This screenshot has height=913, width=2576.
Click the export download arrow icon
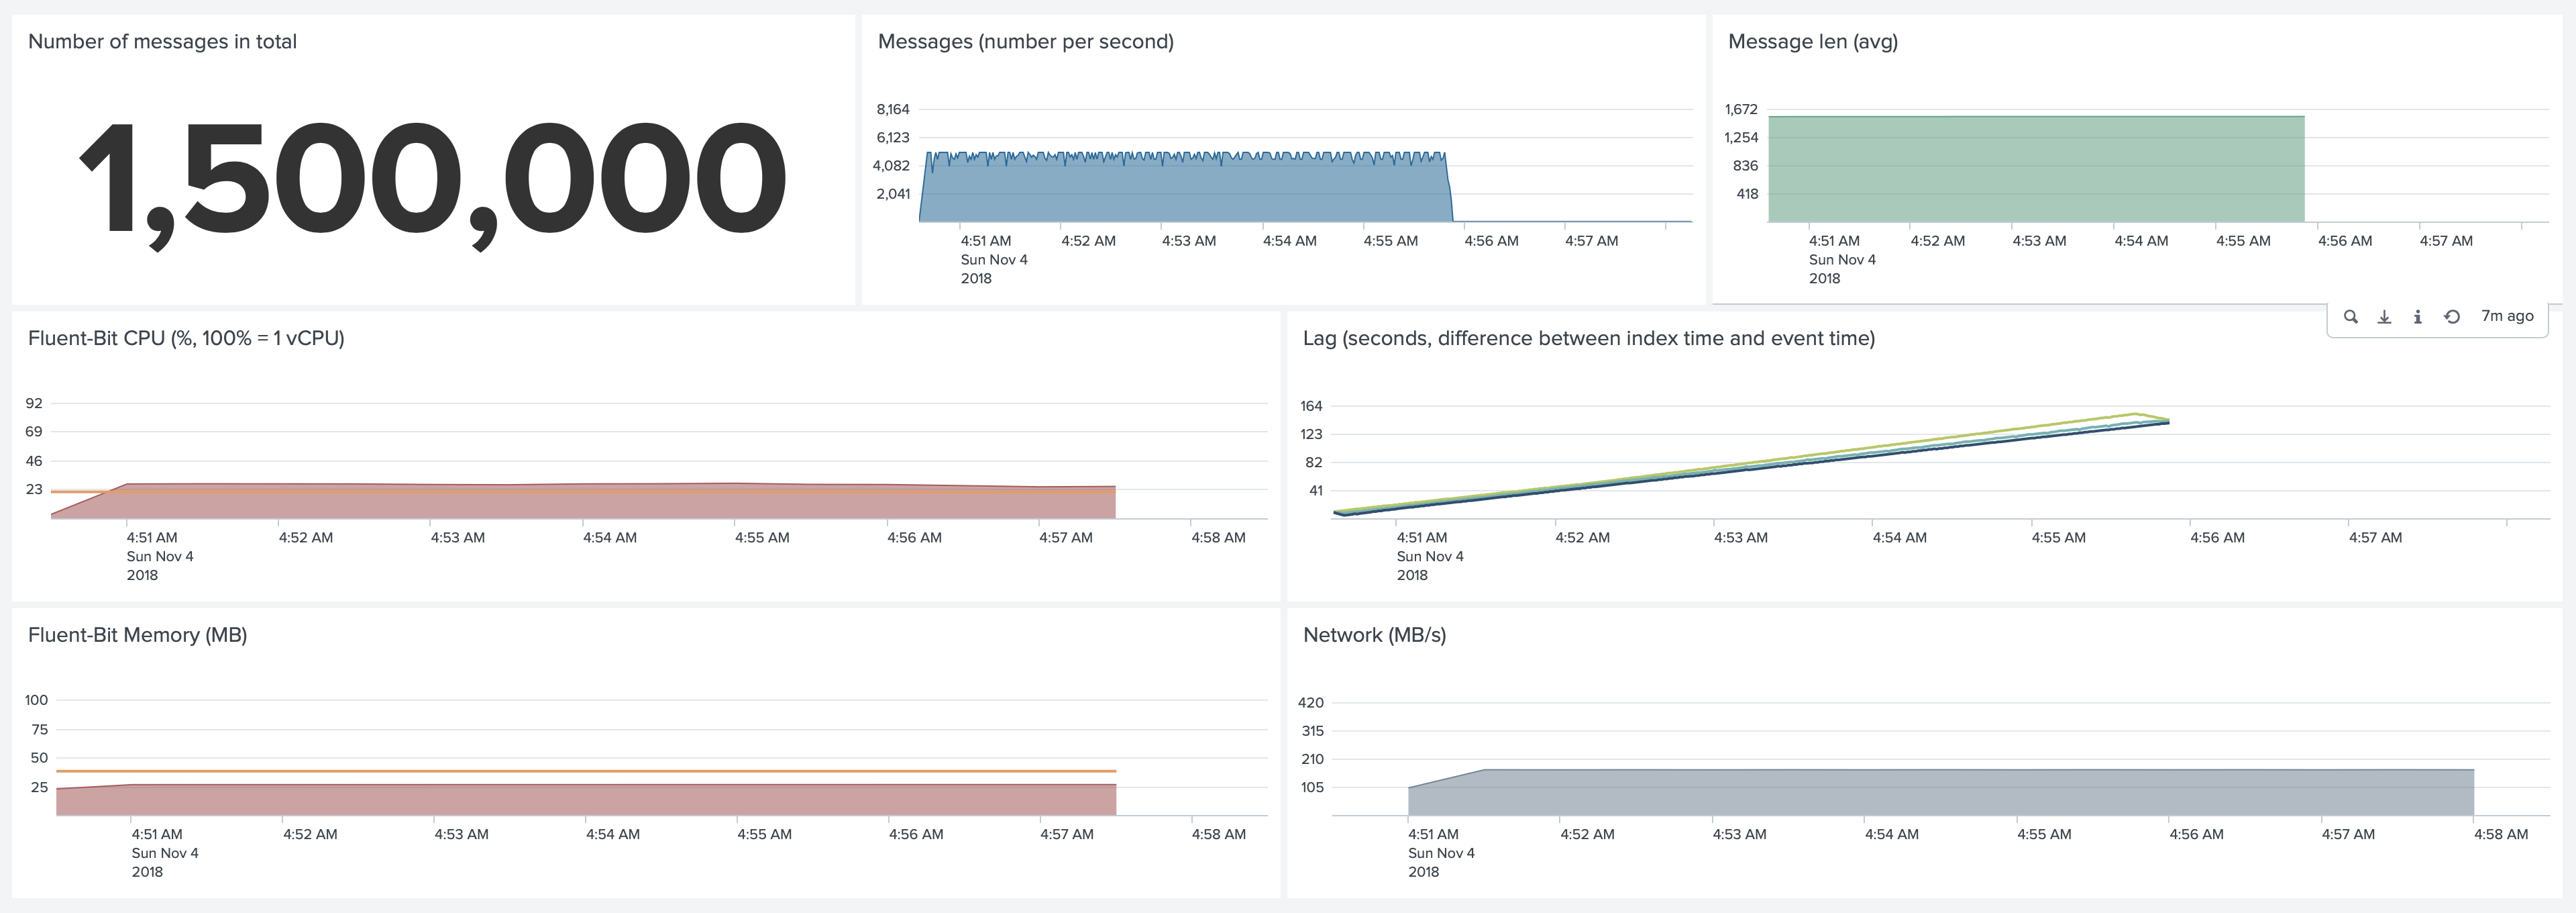coord(2384,316)
